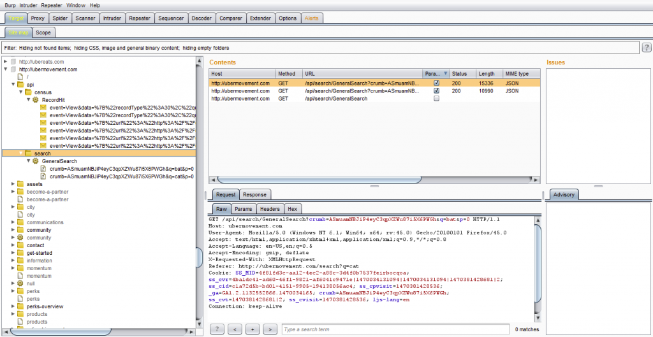This screenshot has width=653, height=337.
Task: Expand the communications folder node
Action: (x=13, y=222)
